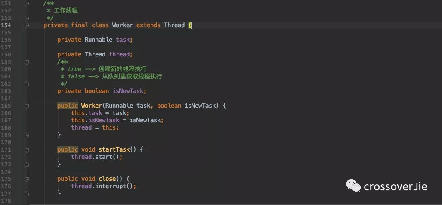Click line number 154 in the gutter
442x205 pixels.
(x=6, y=25)
